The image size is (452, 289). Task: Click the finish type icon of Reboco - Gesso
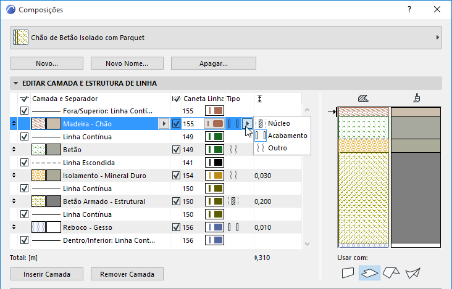(233, 227)
